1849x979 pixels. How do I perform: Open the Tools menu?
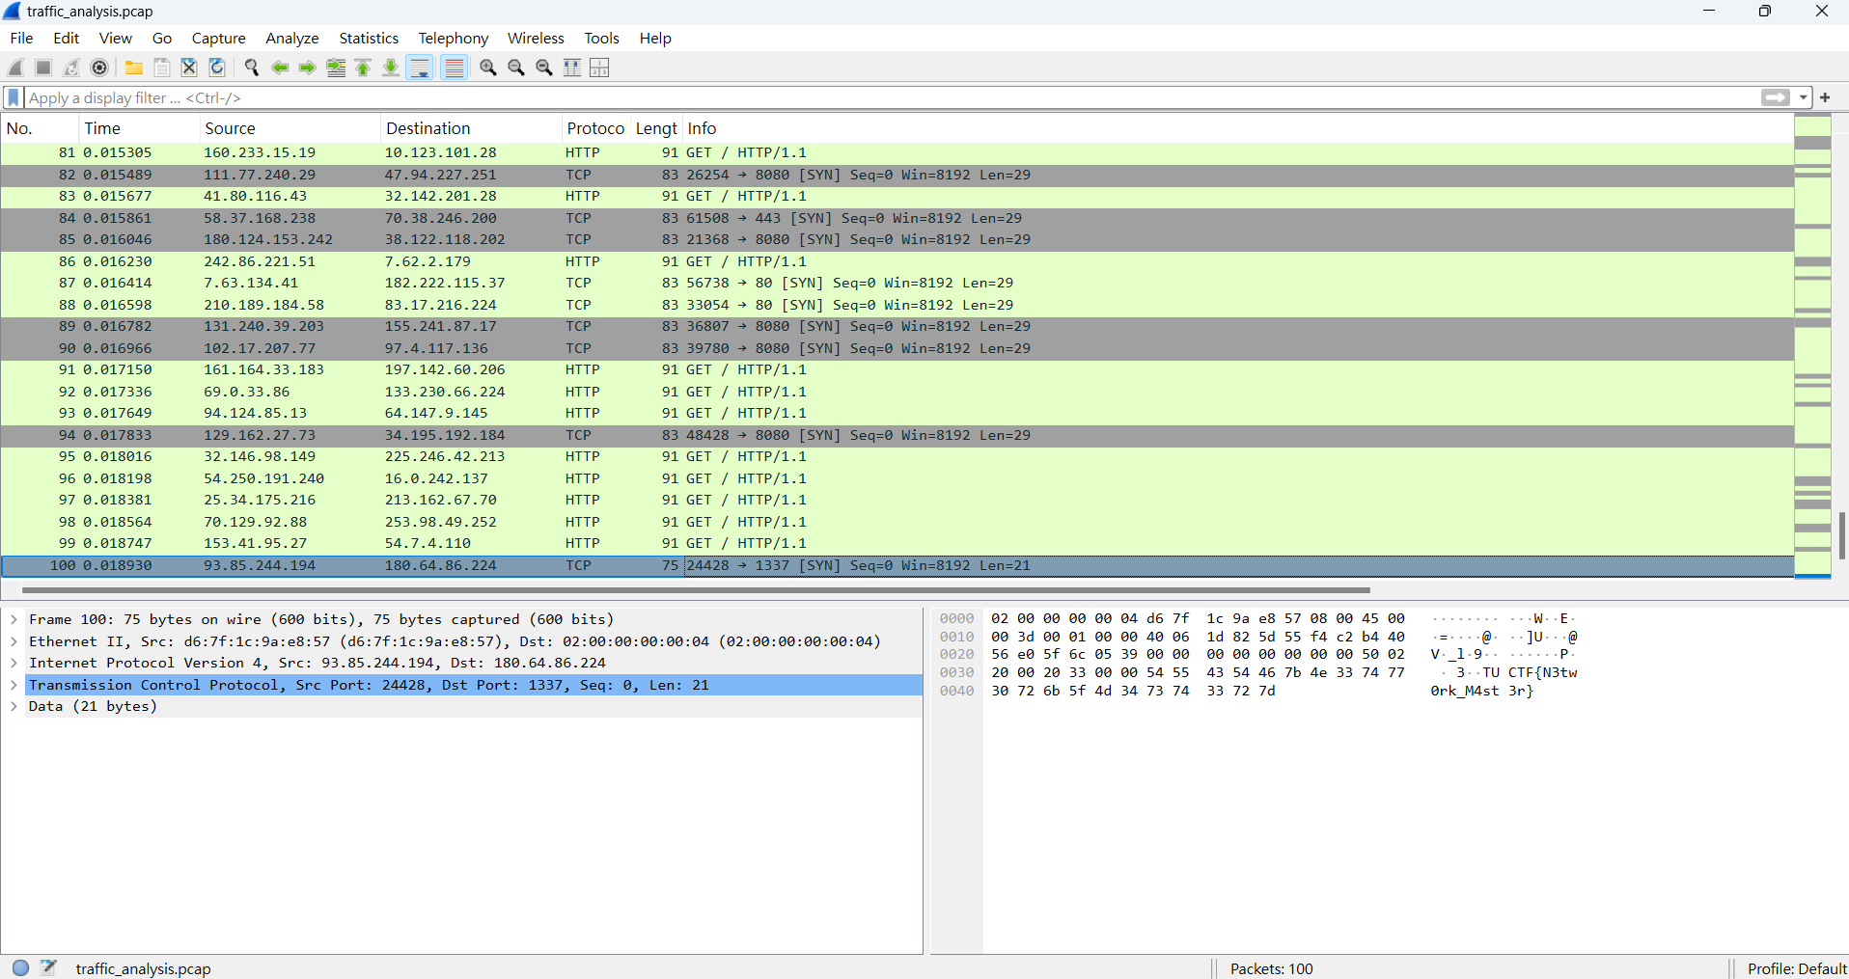click(601, 38)
